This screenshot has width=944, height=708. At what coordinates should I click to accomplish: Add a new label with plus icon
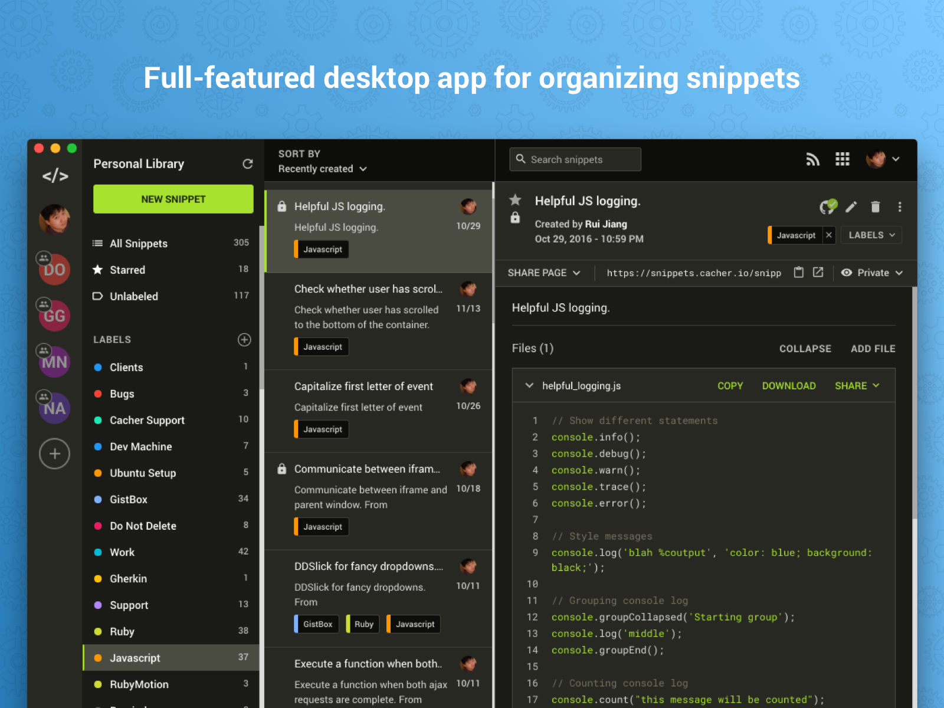pos(244,339)
